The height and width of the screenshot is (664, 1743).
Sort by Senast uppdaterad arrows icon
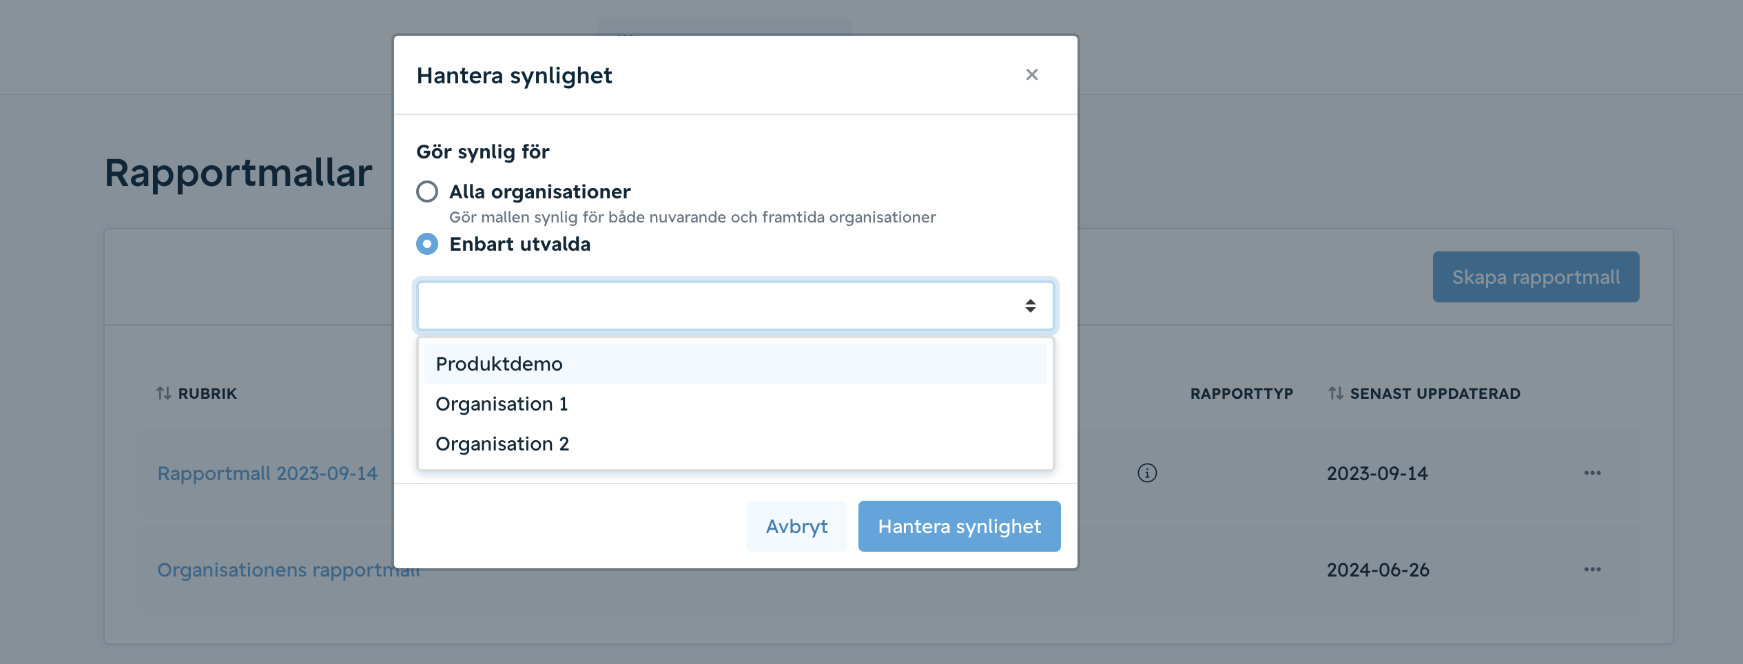click(x=1336, y=393)
